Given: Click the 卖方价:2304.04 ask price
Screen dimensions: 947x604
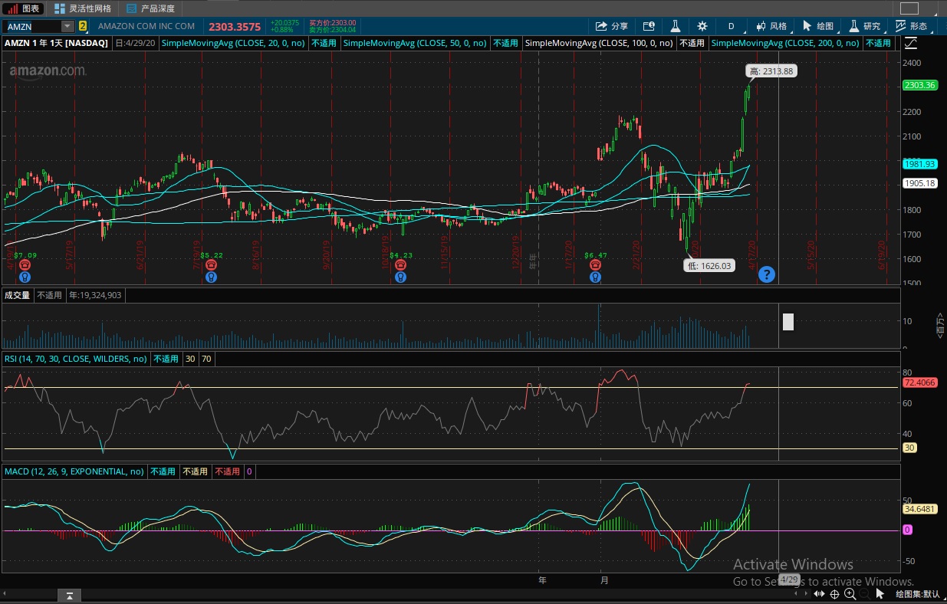Looking at the screenshot, I should pos(333,30).
